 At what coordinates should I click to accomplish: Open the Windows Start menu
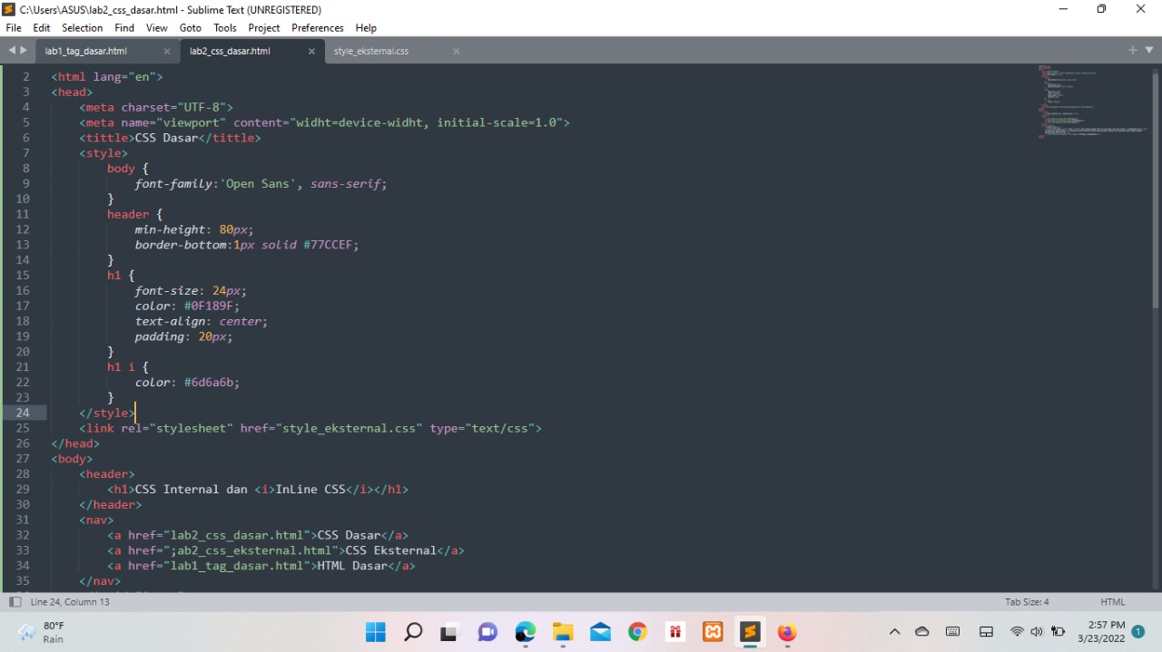point(375,632)
